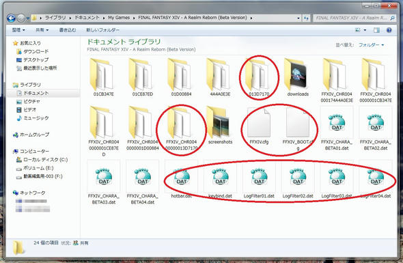Select folder FFXIV_CHR004 000174A4A0E3E
This screenshot has width=403, height=263.
click(337, 80)
